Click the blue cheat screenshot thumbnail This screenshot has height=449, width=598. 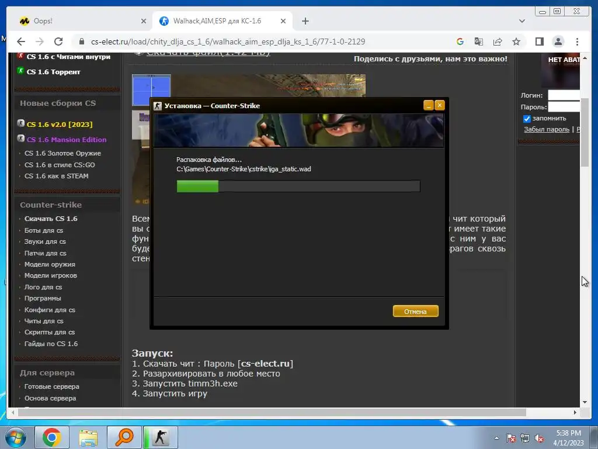[151, 90]
